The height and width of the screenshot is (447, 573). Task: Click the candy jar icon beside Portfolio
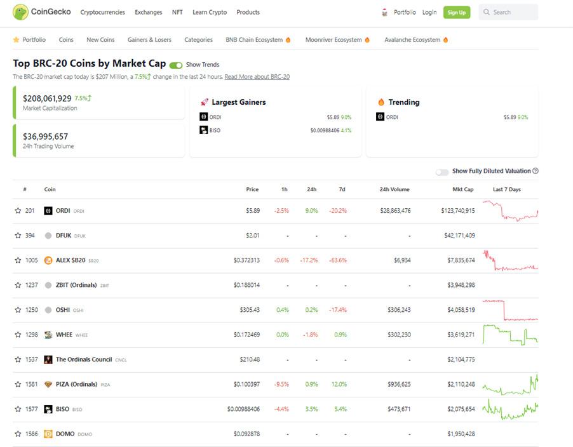click(x=384, y=13)
